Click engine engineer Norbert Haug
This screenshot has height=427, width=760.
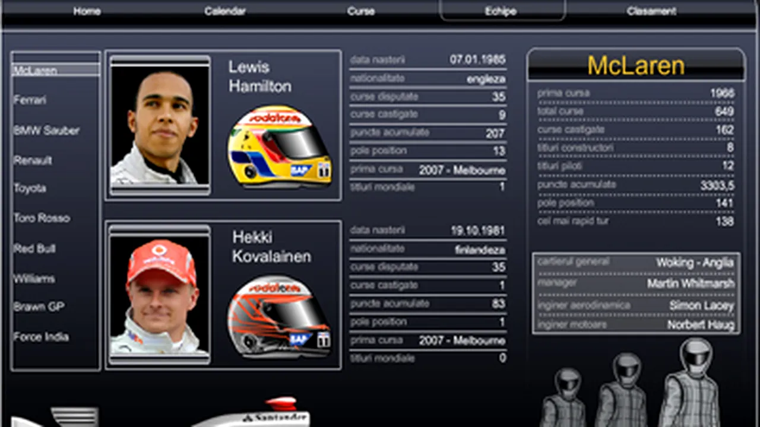pyautogui.click(x=701, y=325)
